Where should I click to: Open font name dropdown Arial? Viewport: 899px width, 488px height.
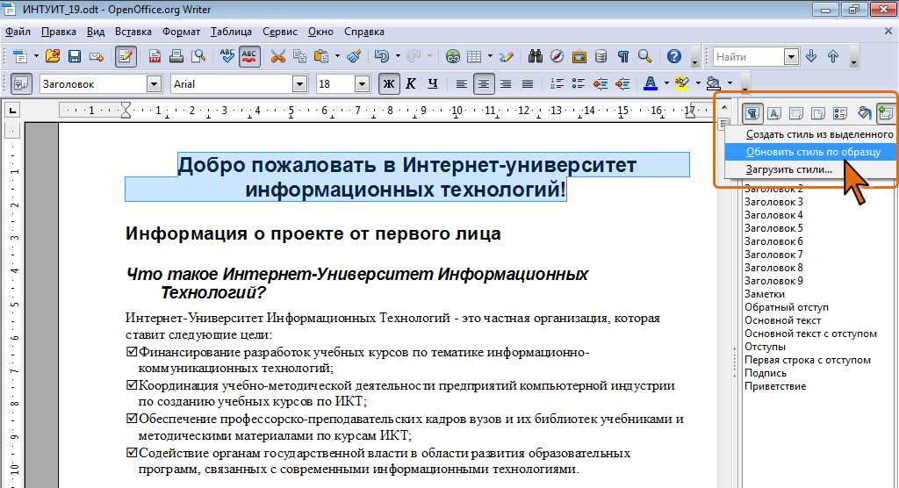coord(300,84)
